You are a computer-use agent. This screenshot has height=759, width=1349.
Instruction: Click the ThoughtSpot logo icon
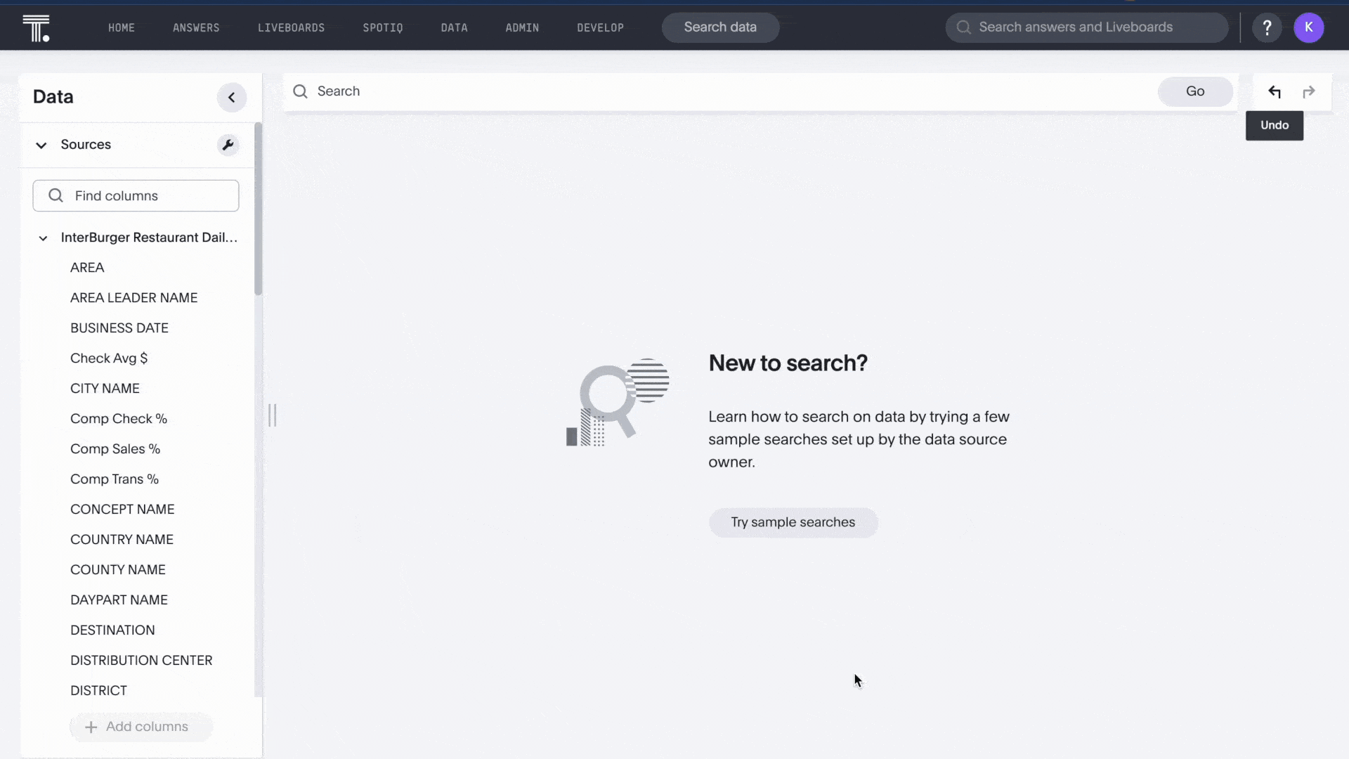coord(36,28)
